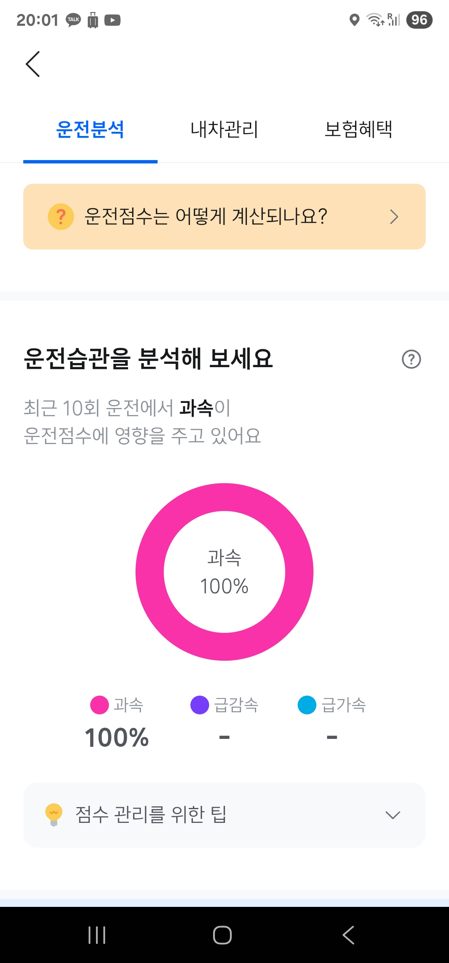Open the recent apps navigation button
Image resolution: width=449 pixels, height=963 pixels.
tap(97, 935)
